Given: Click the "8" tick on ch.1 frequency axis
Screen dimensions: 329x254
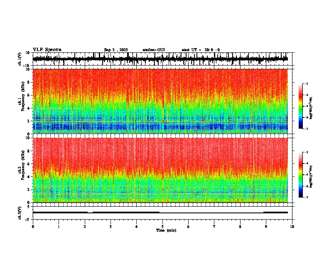Looking at the screenshot, I should (29, 82).
